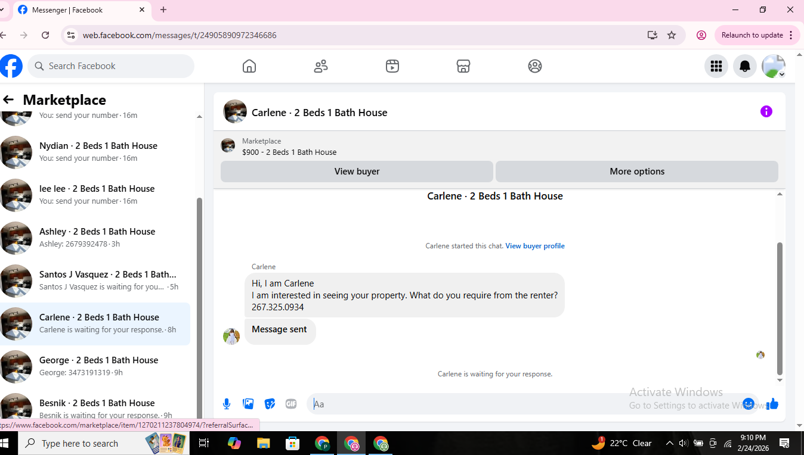The width and height of the screenshot is (804, 455).
Task: Click the More options button
Action: (637, 172)
